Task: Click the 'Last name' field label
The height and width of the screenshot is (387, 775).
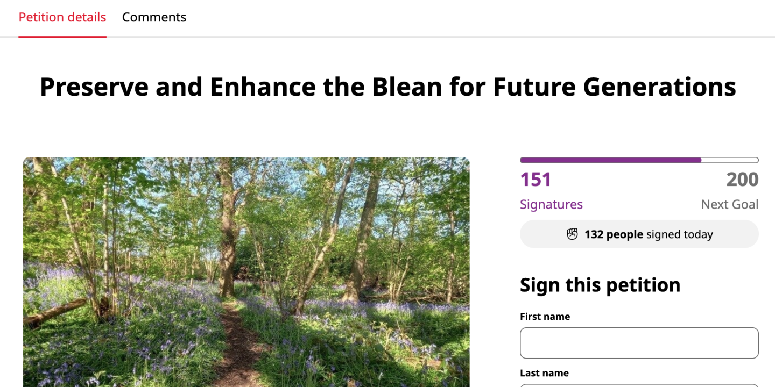Action: (544, 372)
